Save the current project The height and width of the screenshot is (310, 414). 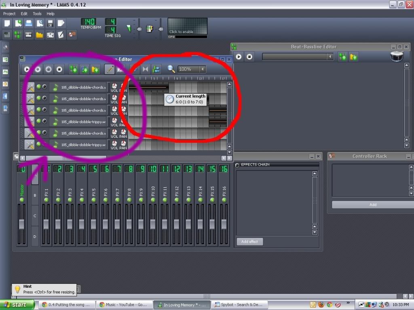(x=50, y=23)
